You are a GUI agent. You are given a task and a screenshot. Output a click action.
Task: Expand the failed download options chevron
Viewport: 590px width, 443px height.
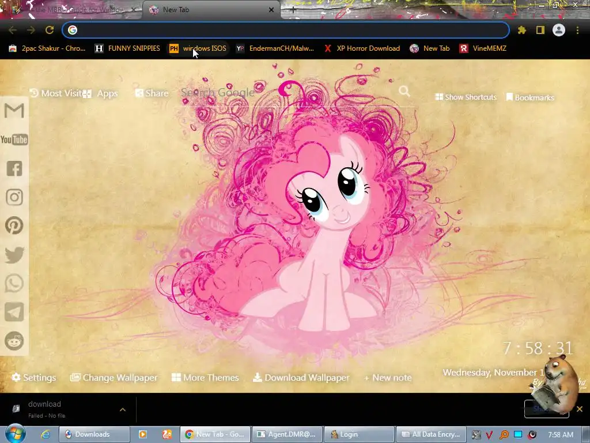[x=123, y=410]
